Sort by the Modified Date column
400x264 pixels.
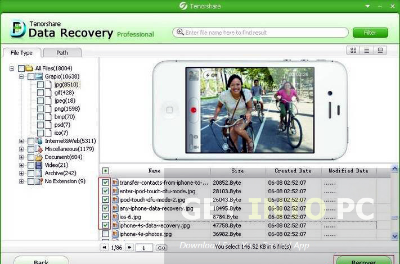tap(348, 171)
